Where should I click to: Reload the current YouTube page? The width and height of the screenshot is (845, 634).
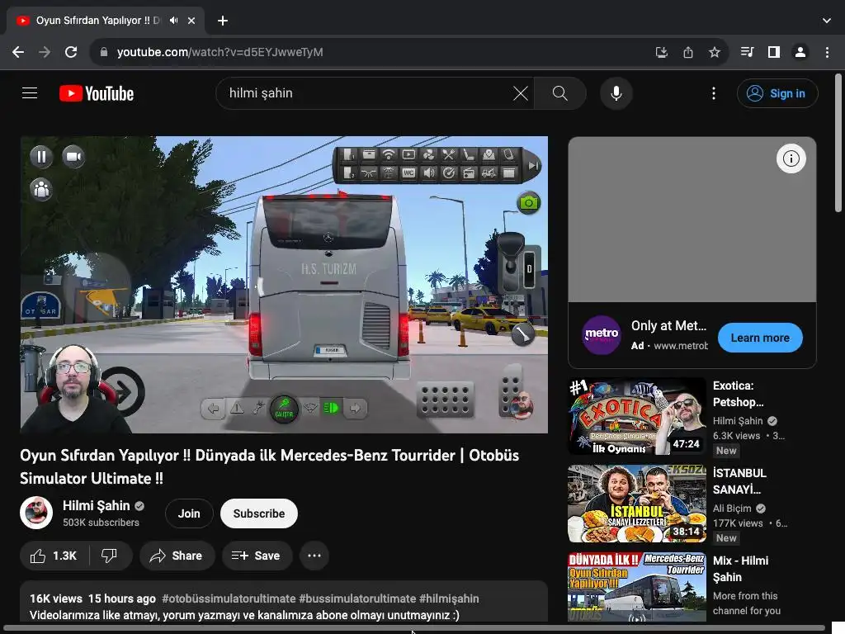click(71, 52)
